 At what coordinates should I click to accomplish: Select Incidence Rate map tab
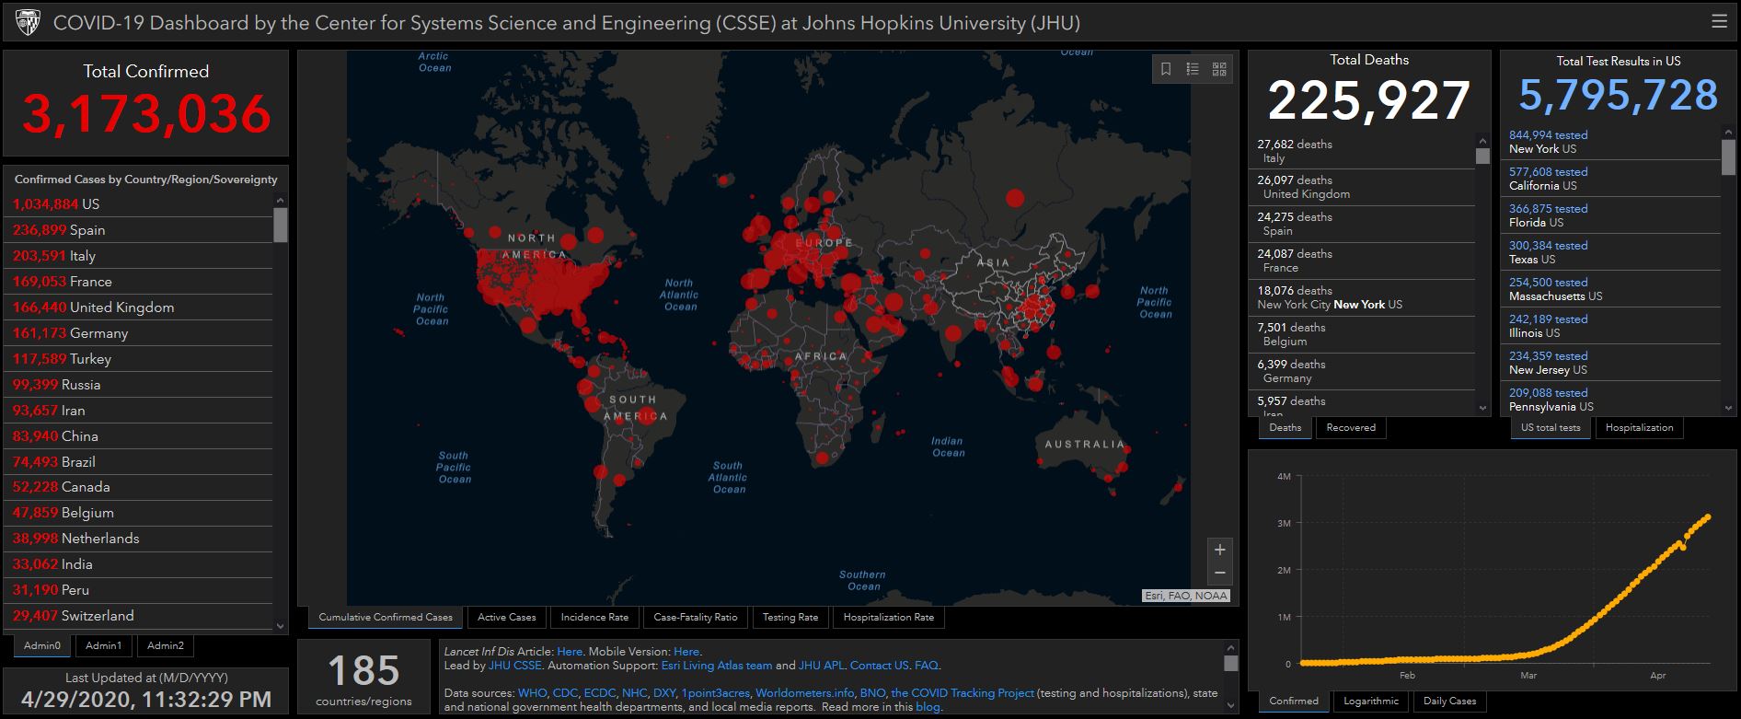[594, 617]
